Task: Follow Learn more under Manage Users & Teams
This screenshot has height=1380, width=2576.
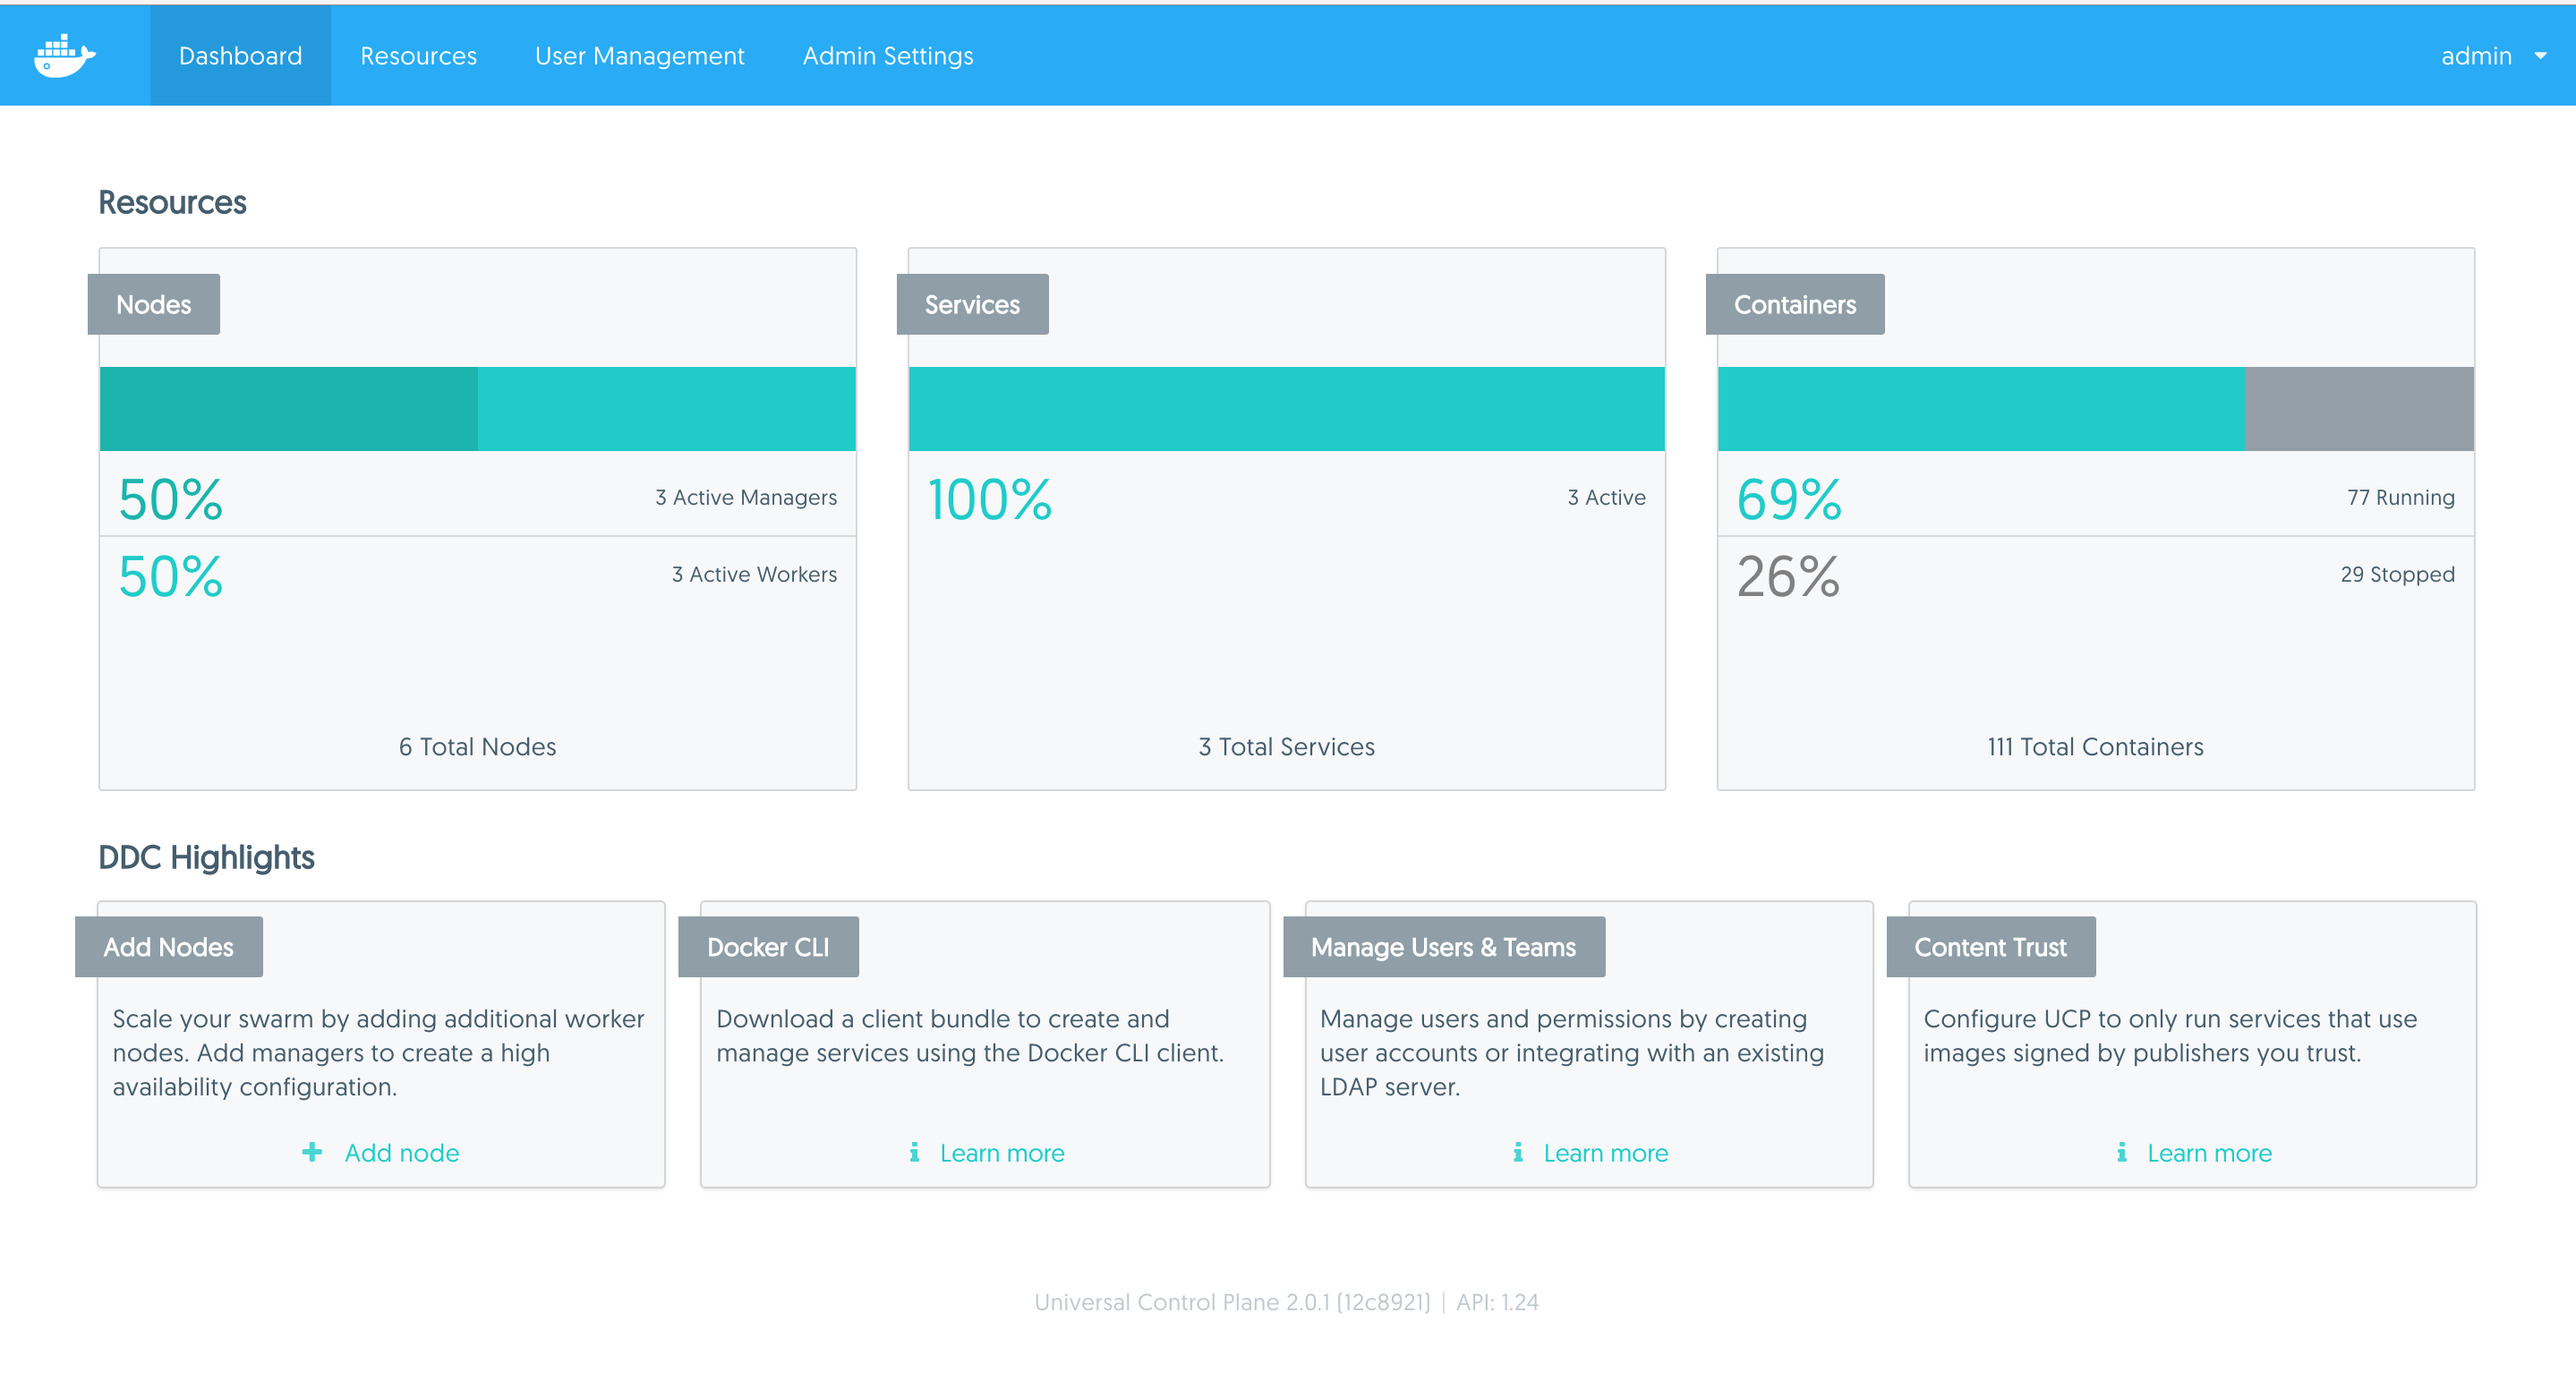Action: click(x=1605, y=1152)
